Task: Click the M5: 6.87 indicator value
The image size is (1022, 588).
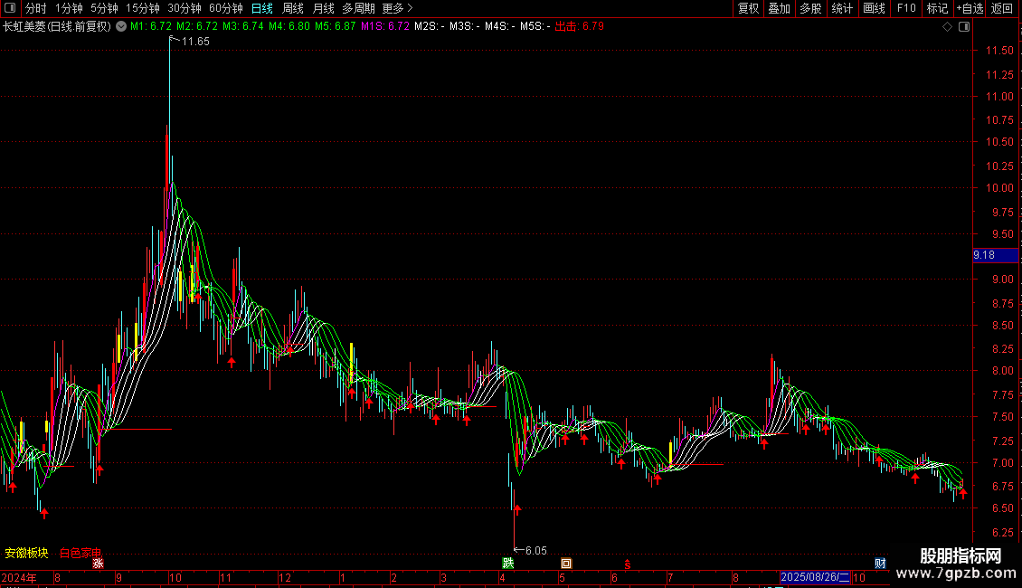Action: (335, 26)
